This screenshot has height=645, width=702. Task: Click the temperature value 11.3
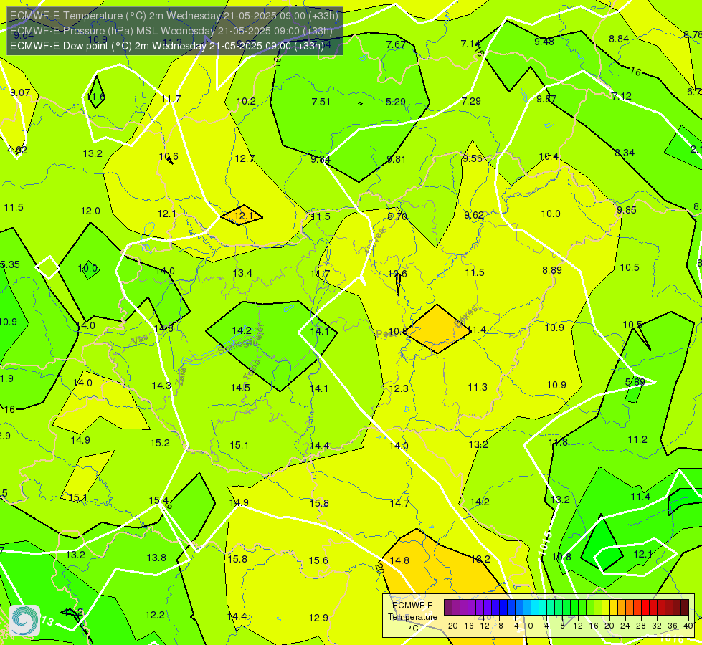[478, 387]
